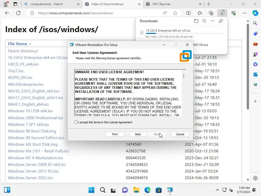
Task: Go back to previous page
Action: [7, 13]
